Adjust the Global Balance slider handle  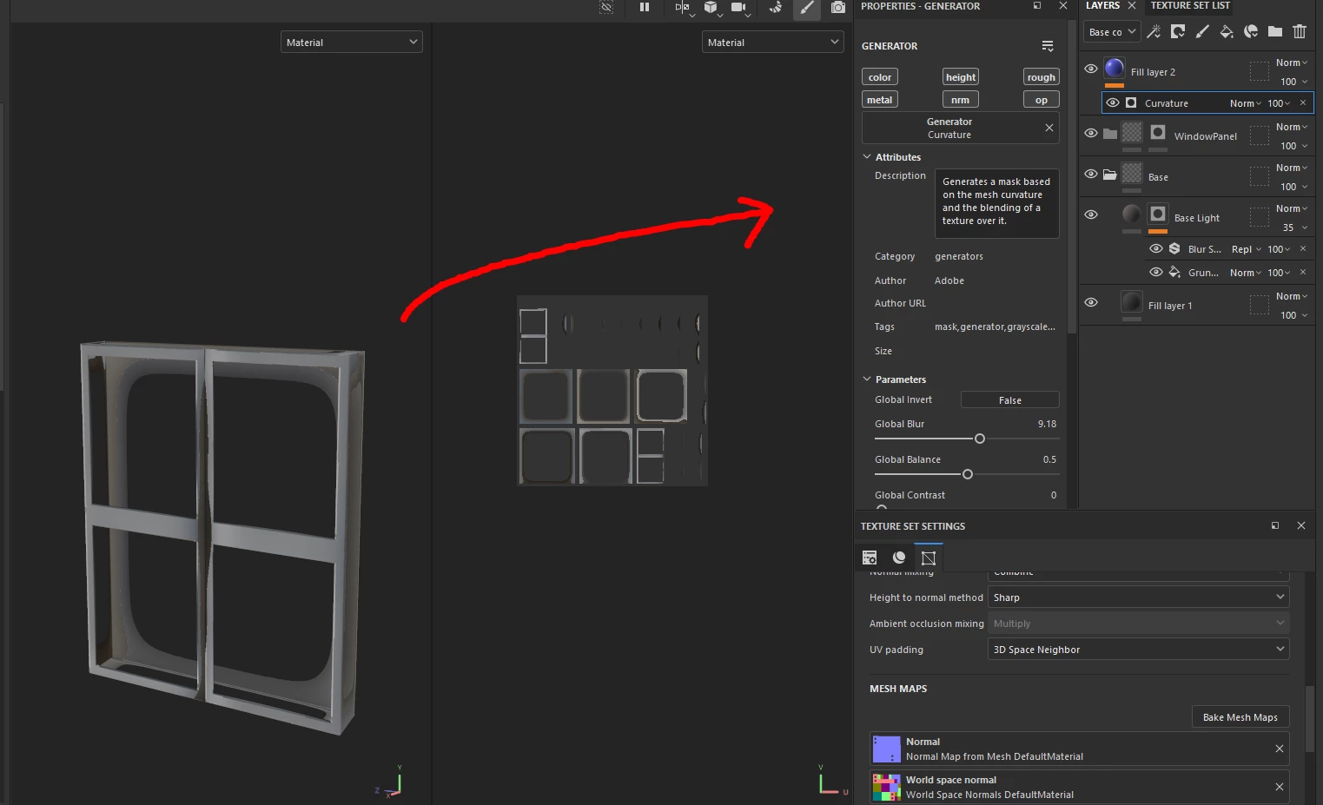point(968,474)
